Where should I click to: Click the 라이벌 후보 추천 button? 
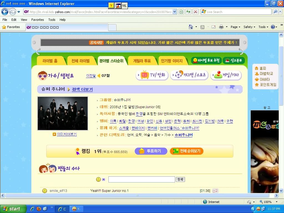pyautogui.click(x=206, y=60)
